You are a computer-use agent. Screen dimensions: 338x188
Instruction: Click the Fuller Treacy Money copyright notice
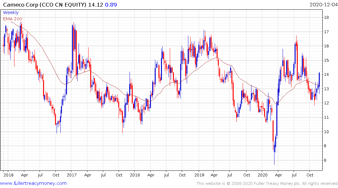(267, 184)
